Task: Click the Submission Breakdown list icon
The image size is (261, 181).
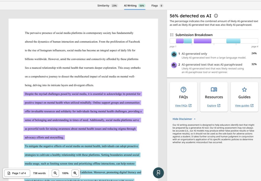Action: click(172, 35)
